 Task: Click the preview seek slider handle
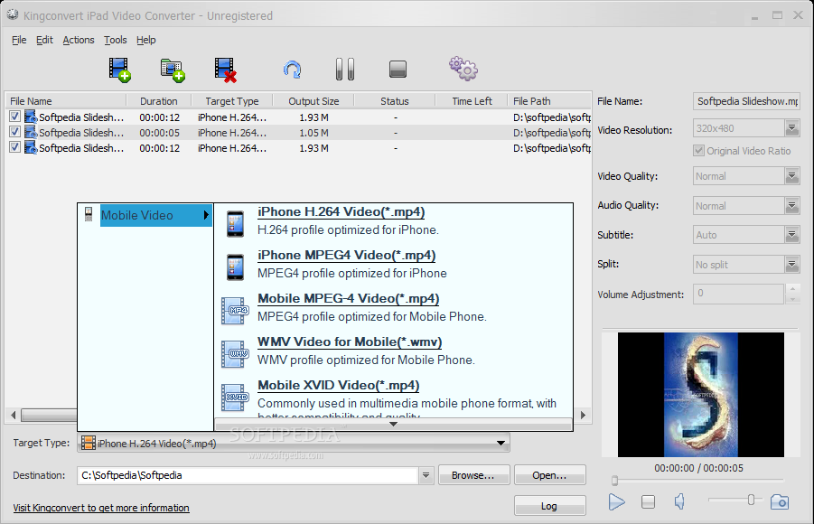point(614,481)
